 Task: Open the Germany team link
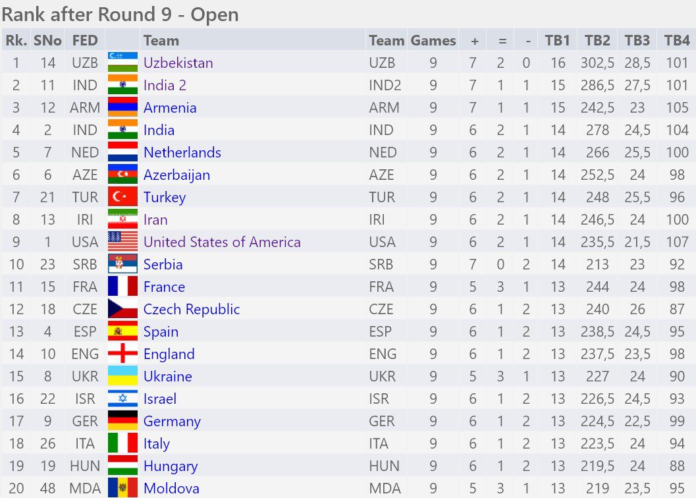pyautogui.click(x=172, y=421)
